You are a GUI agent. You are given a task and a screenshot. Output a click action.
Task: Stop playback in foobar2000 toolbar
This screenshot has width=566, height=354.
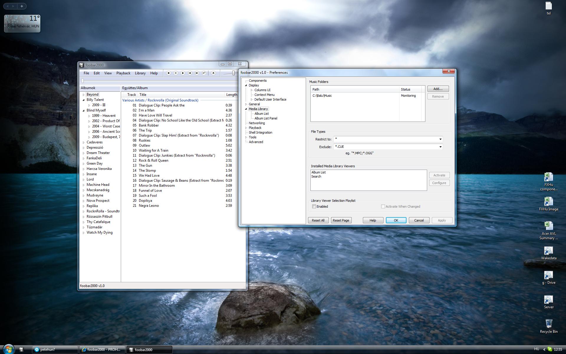pos(169,73)
